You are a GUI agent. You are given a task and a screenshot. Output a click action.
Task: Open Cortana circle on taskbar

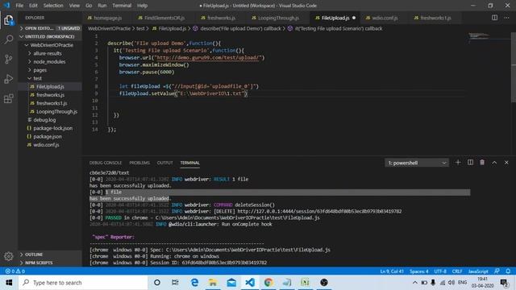pyautogui.click(x=157, y=283)
